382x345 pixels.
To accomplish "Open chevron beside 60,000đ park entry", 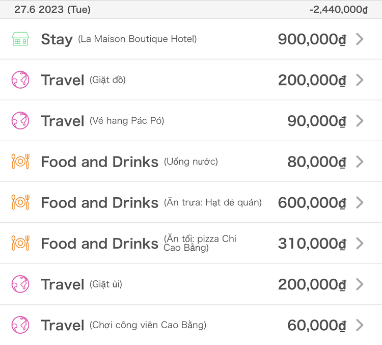I will pos(360,325).
